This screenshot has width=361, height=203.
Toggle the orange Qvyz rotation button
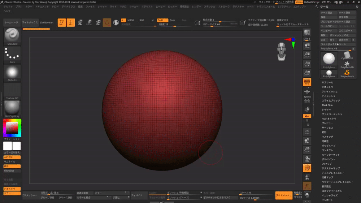coord(307,116)
